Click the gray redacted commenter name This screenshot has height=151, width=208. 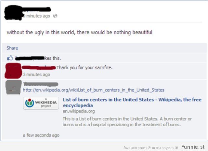coord(41,84)
